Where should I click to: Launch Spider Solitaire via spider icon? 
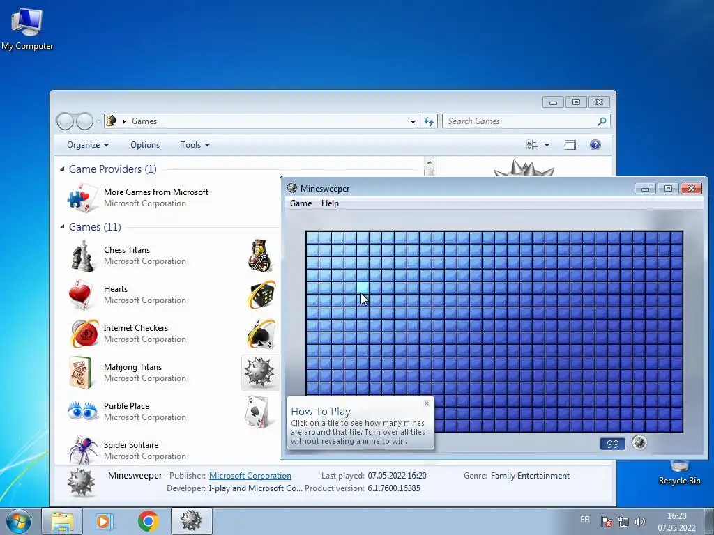tap(82, 450)
